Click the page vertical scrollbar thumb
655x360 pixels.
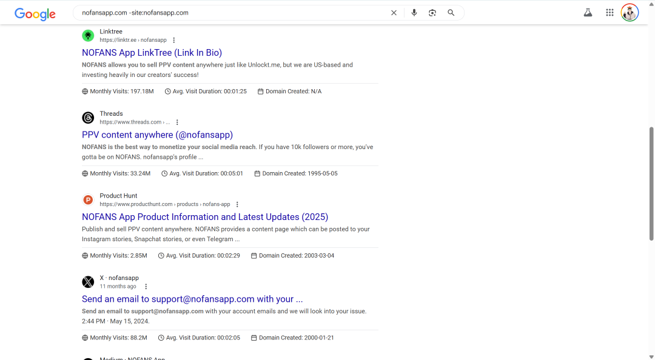coord(651,184)
